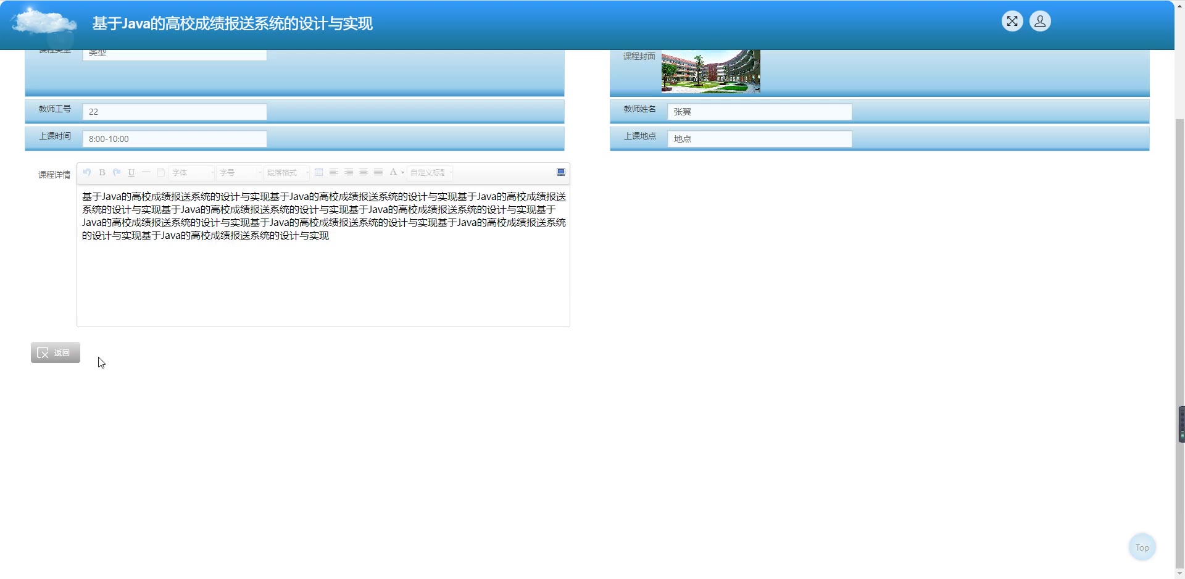Screen dimensions: 1185x579
Task: Click the 教师姓名 label
Action: click(x=640, y=109)
